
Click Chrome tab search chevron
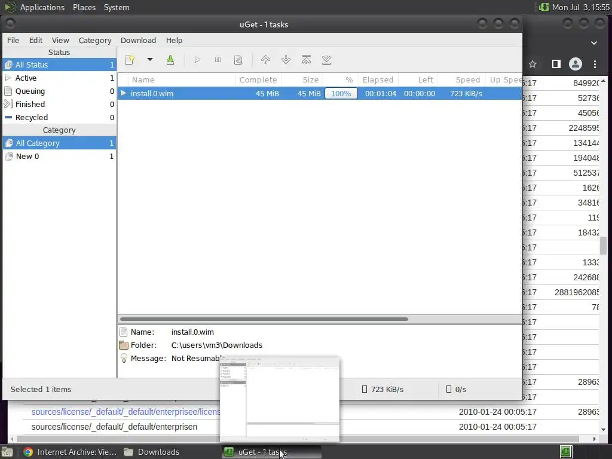click(x=594, y=43)
